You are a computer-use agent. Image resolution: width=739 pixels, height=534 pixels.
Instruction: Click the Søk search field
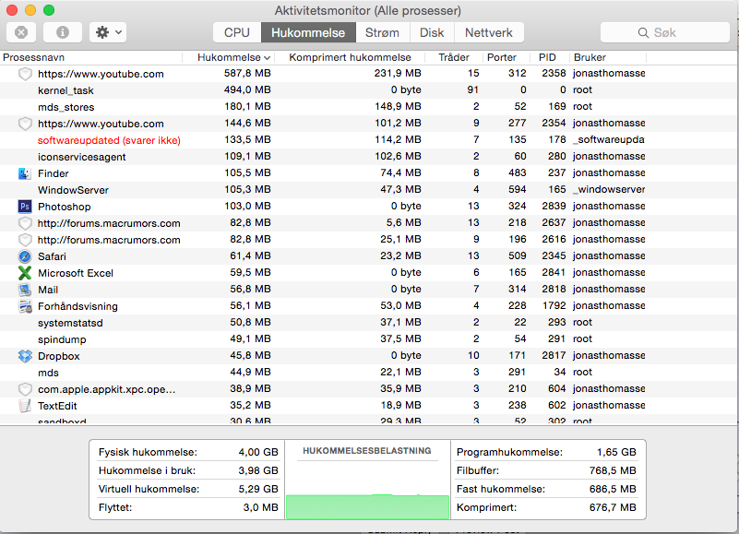(664, 32)
